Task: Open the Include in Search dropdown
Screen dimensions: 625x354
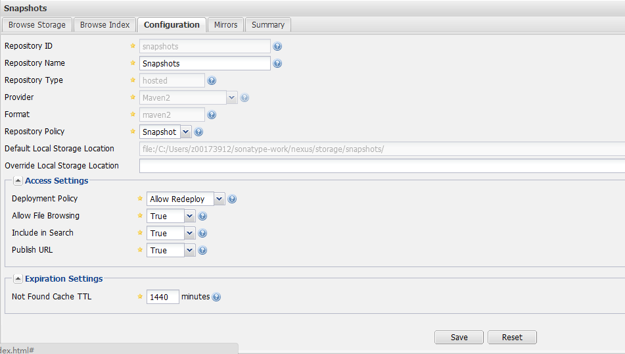Action: pos(190,234)
